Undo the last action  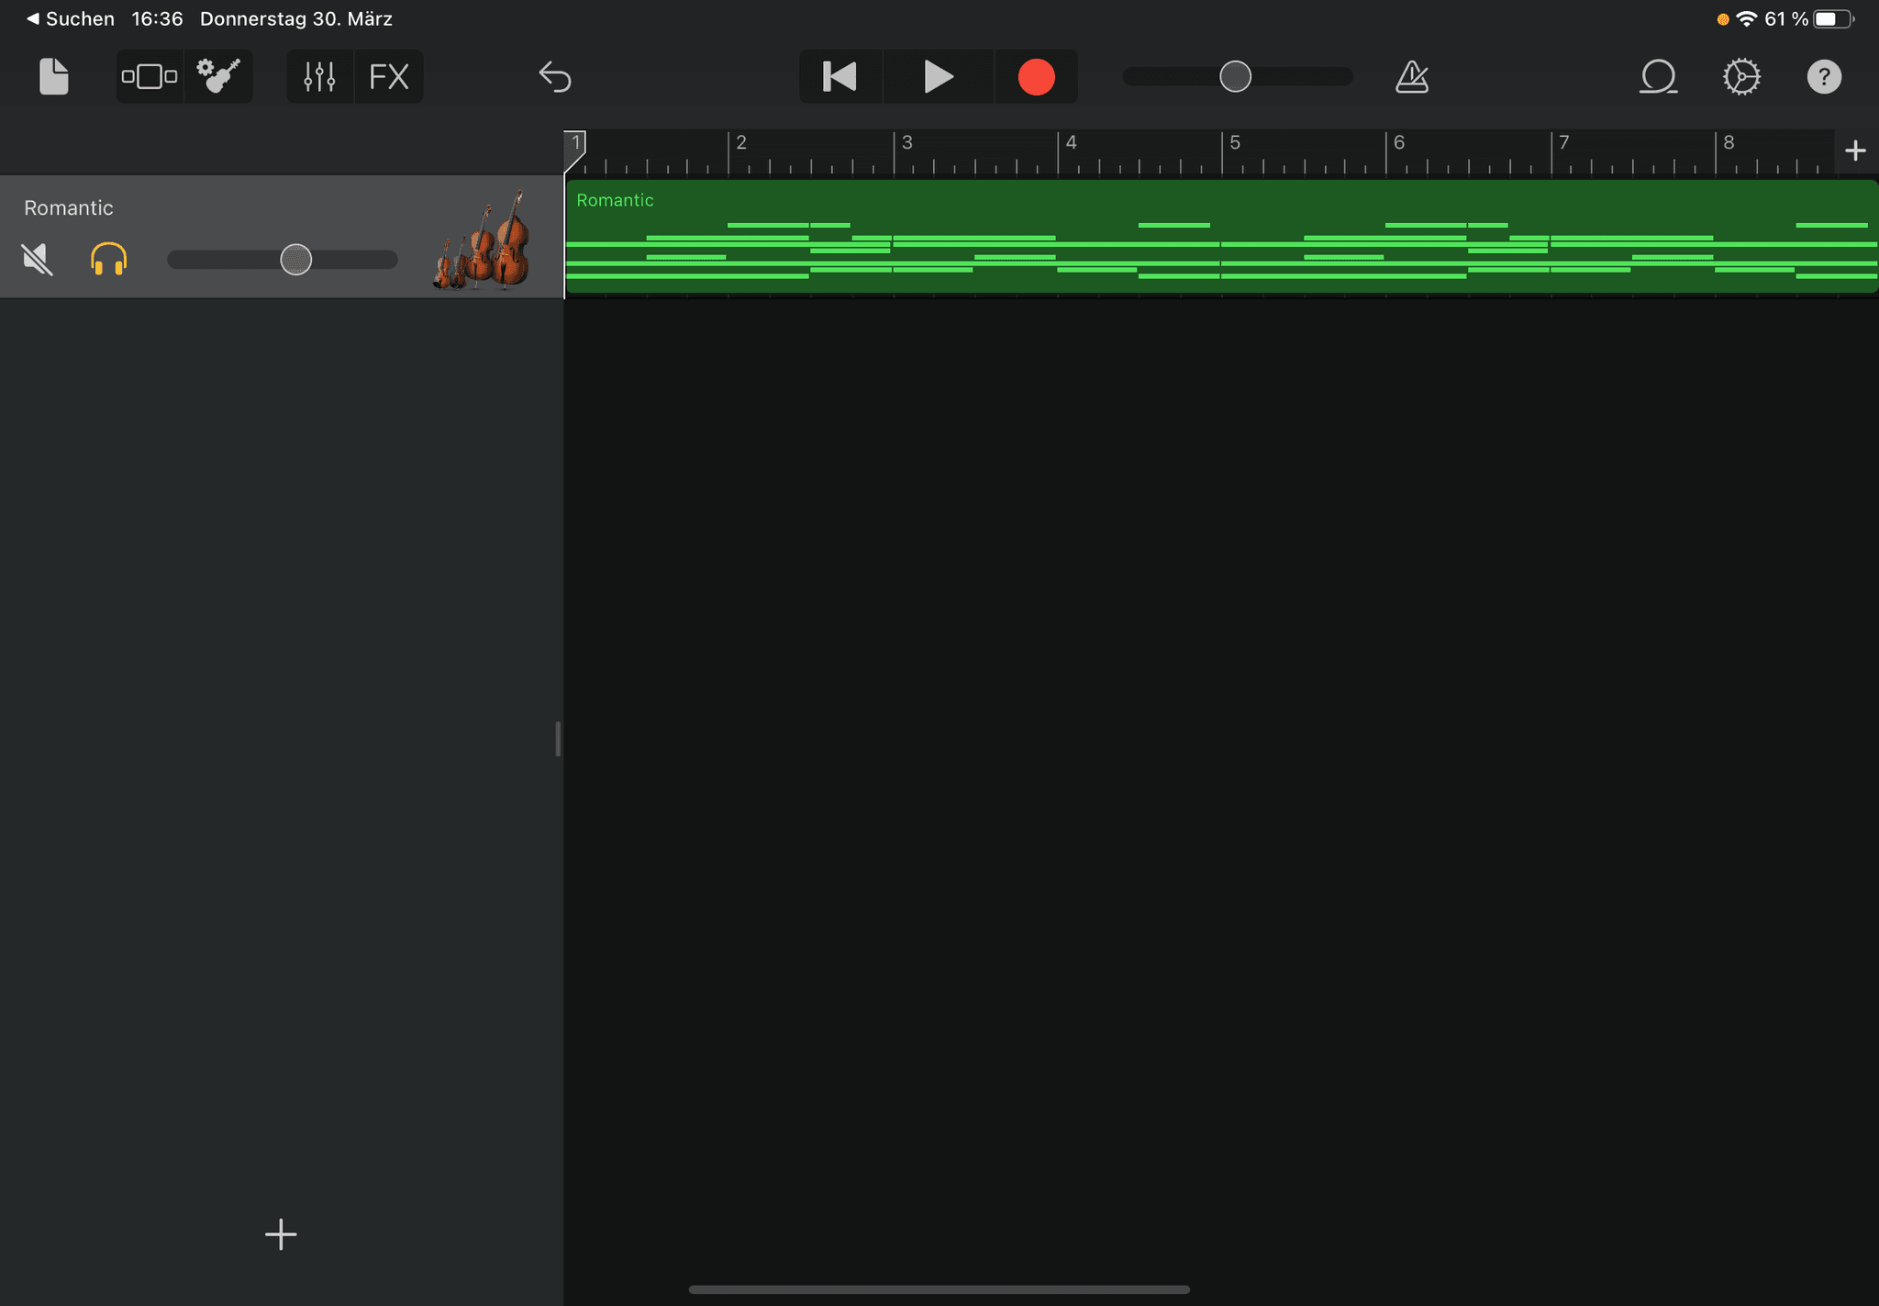(555, 77)
